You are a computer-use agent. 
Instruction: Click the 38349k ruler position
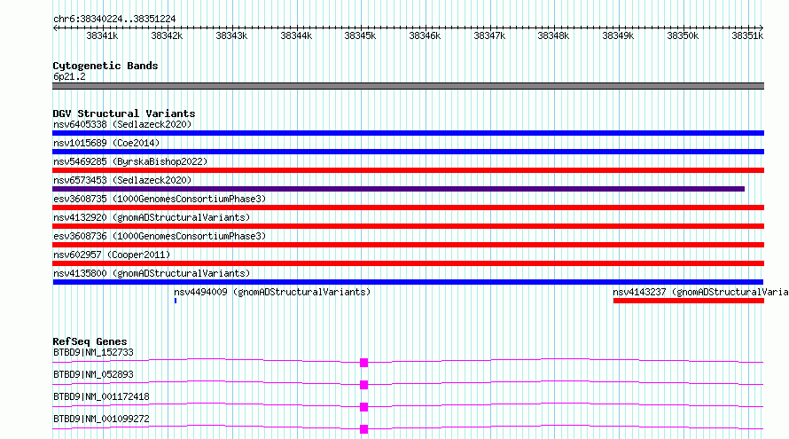pos(618,35)
